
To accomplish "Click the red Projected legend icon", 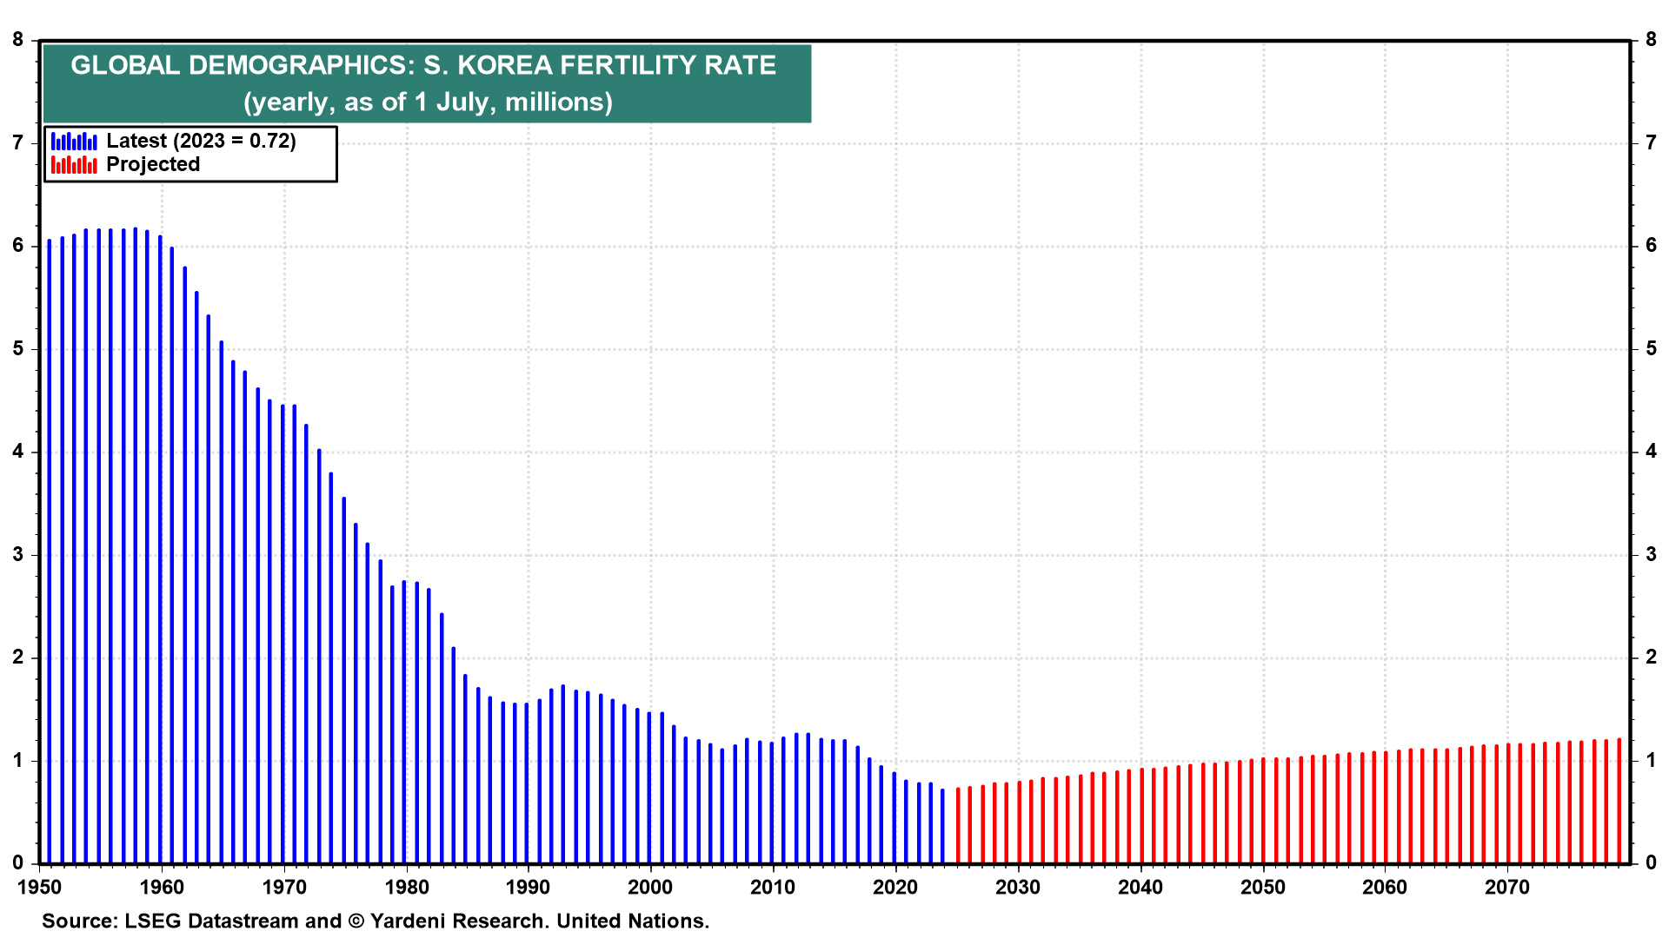I will [74, 165].
